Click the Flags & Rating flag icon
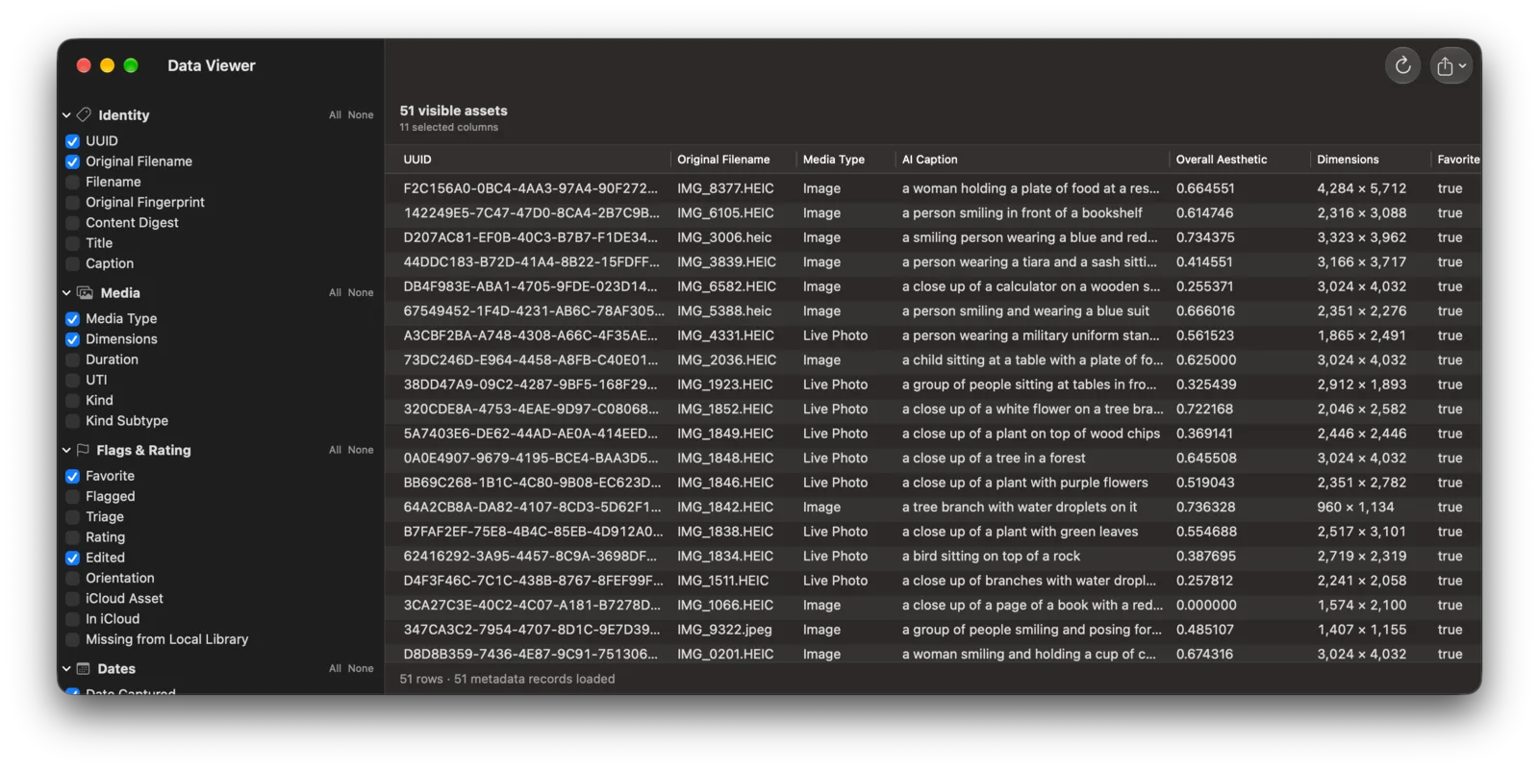 tap(83, 450)
